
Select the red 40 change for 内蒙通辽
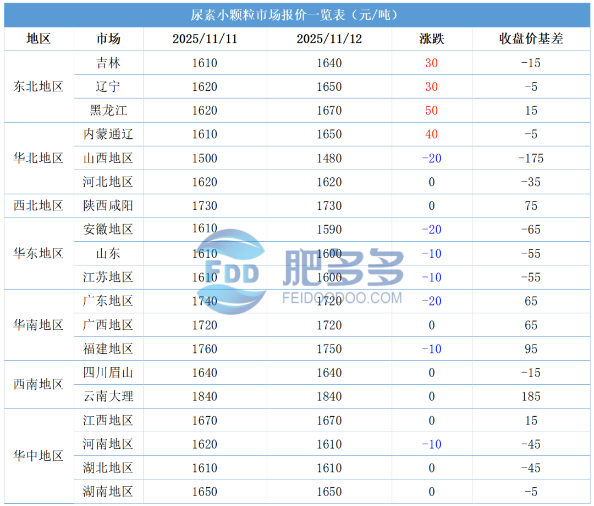[x=432, y=134]
